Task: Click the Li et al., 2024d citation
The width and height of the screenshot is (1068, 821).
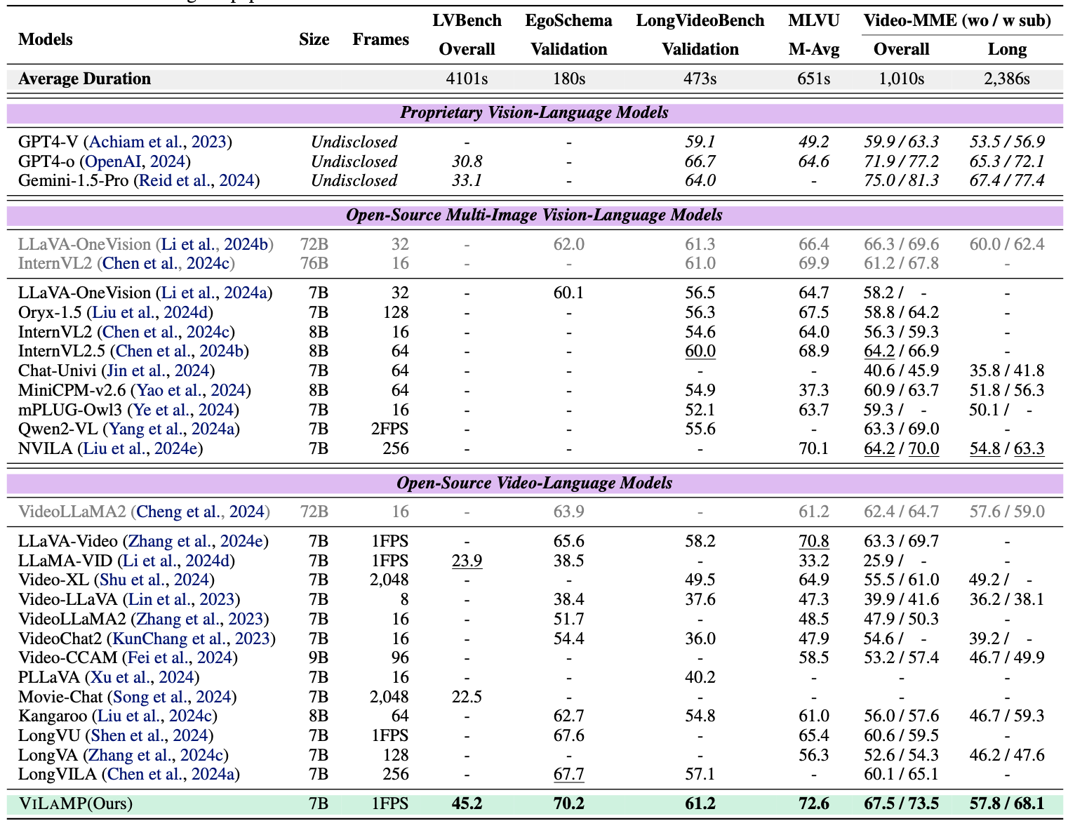Action: click(176, 561)
